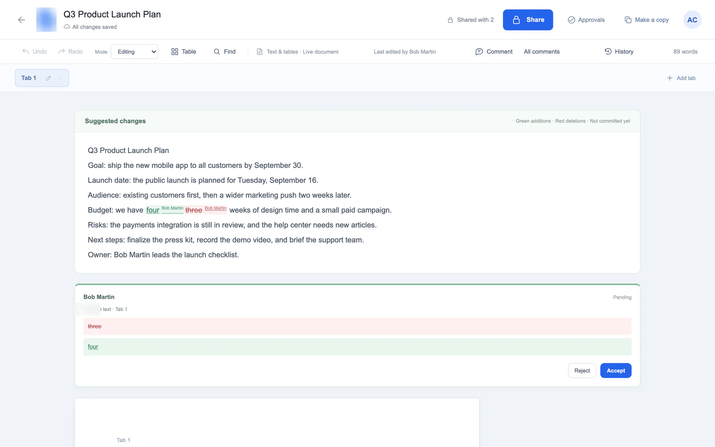Click the blue Share button

(x=528, y=20)
